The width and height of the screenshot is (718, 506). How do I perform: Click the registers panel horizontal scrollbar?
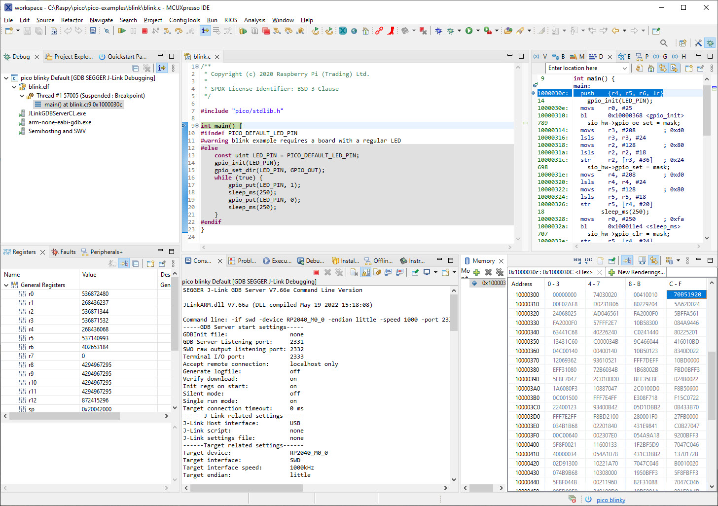pyautogui.click(x=64, y=416)
